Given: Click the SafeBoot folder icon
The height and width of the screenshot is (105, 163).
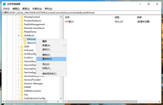Looking at the screenshot, I should [22, 35].
